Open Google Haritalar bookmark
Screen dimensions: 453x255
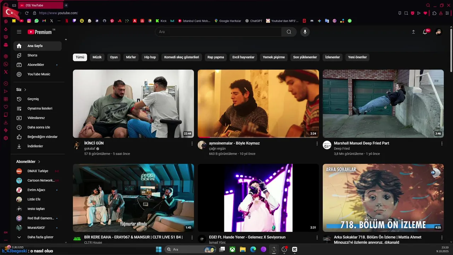point(228,21)
